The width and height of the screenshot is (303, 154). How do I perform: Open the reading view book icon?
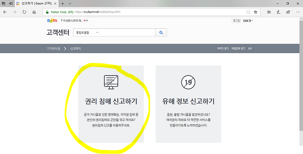click(248, 12)
